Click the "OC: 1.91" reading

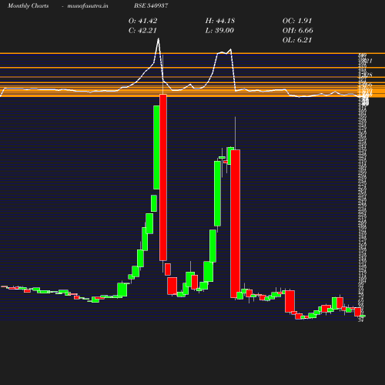click(297, 21)
